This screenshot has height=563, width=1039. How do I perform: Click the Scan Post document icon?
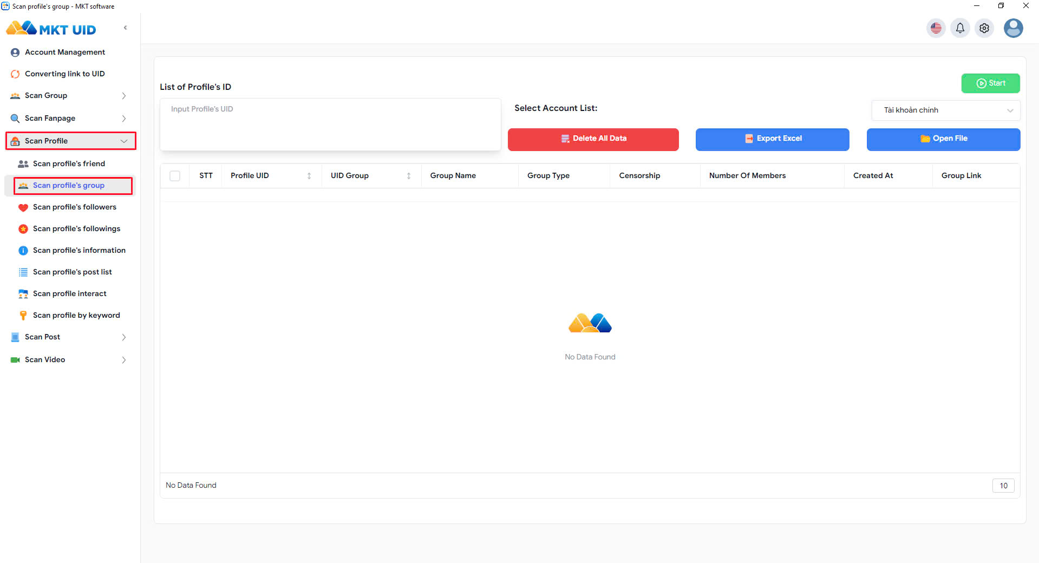[15, 337]
